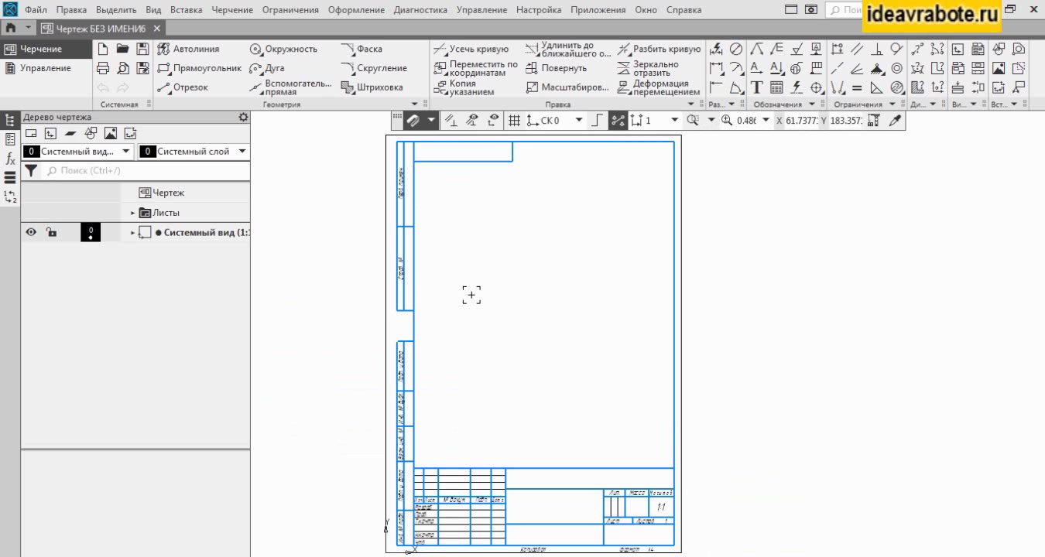Click the drawing tree search field
This screenshot has width=1045, height=557.
click(146, 171)
